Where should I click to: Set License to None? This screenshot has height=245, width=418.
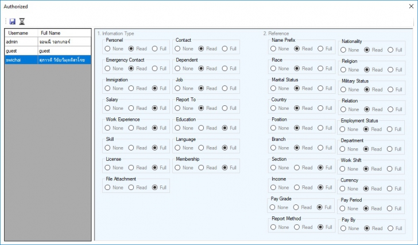(x=114, y=168)
